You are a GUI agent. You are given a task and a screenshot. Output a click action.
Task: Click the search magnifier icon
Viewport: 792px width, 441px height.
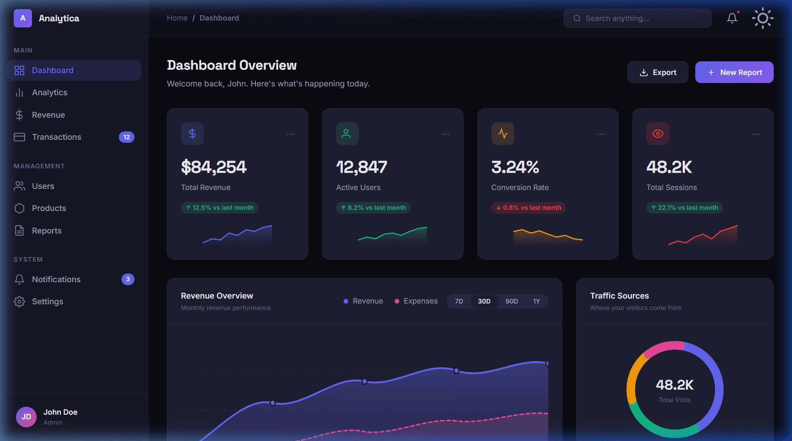577,18
